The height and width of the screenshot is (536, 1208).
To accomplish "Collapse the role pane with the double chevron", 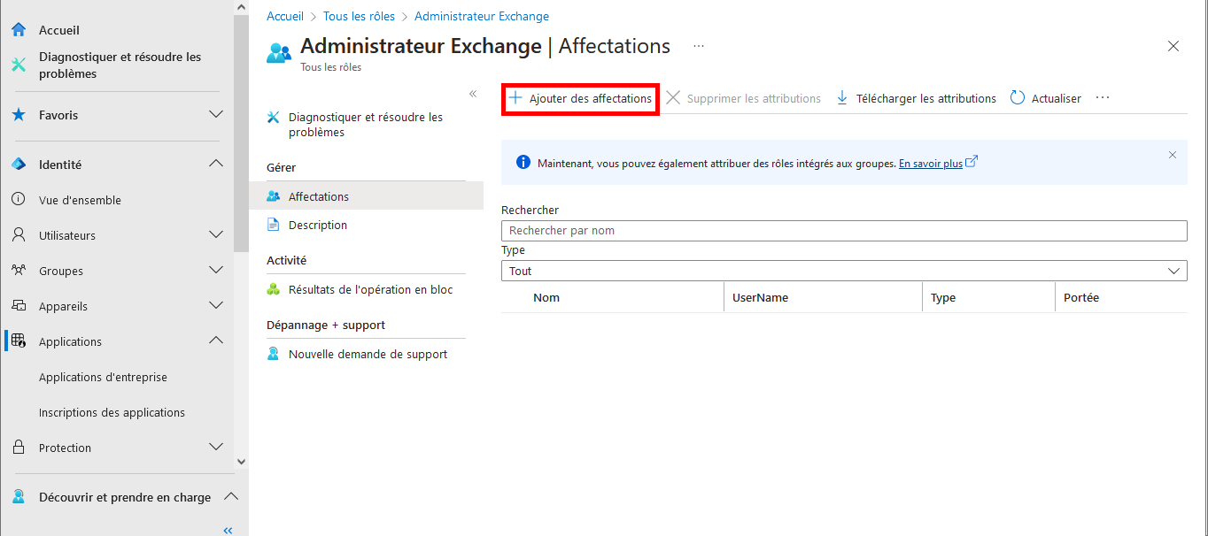I will coord(472,92).
